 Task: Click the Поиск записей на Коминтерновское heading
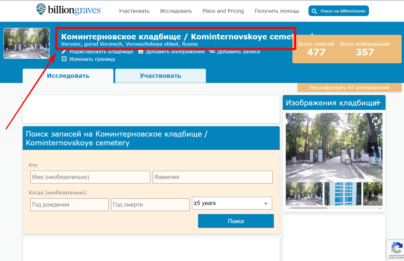point(116,138)
